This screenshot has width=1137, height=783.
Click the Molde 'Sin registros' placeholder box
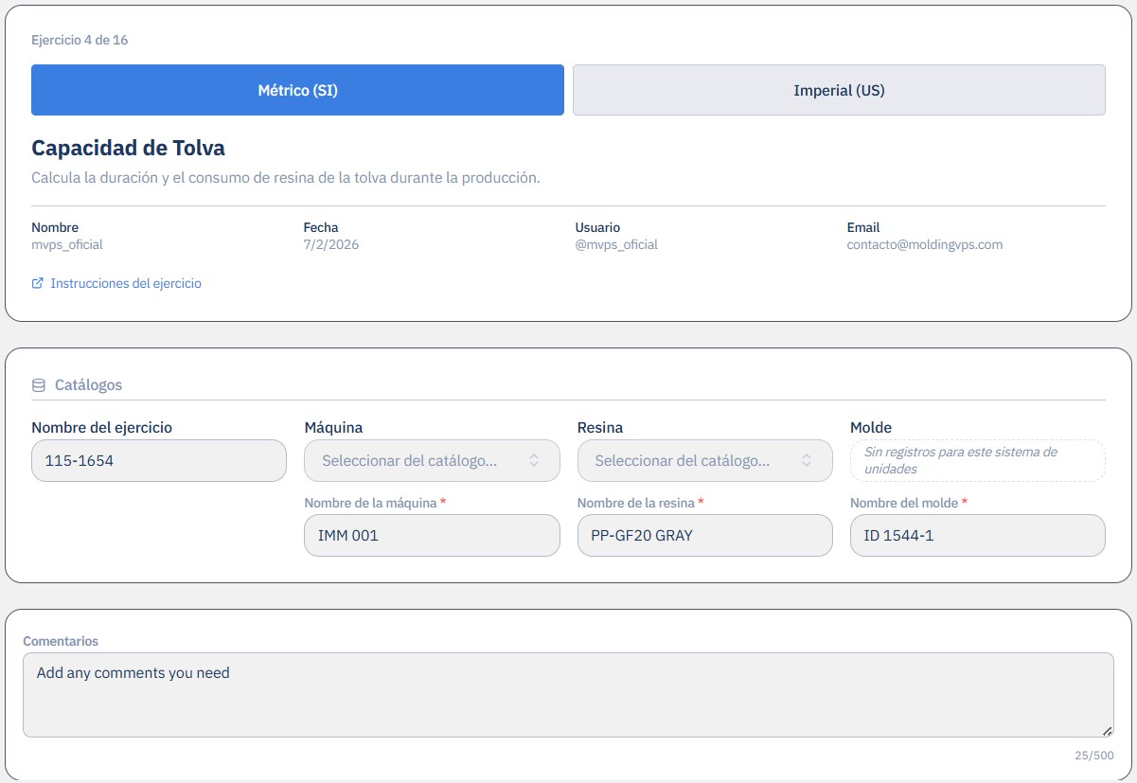pos(977,460)
